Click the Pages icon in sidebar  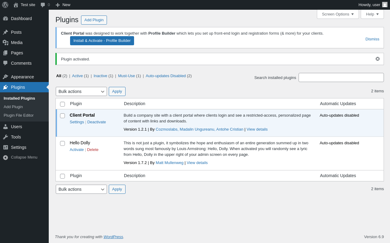pyautogui.click(x=5, y=53)
